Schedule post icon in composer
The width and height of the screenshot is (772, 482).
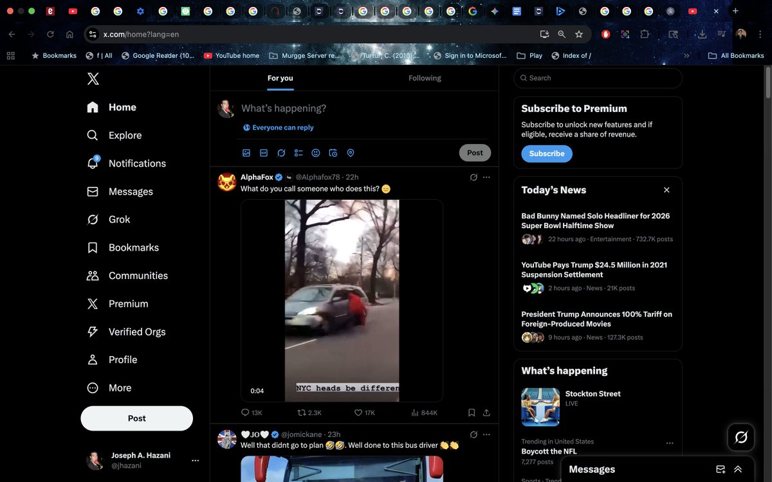coord(333,153)
